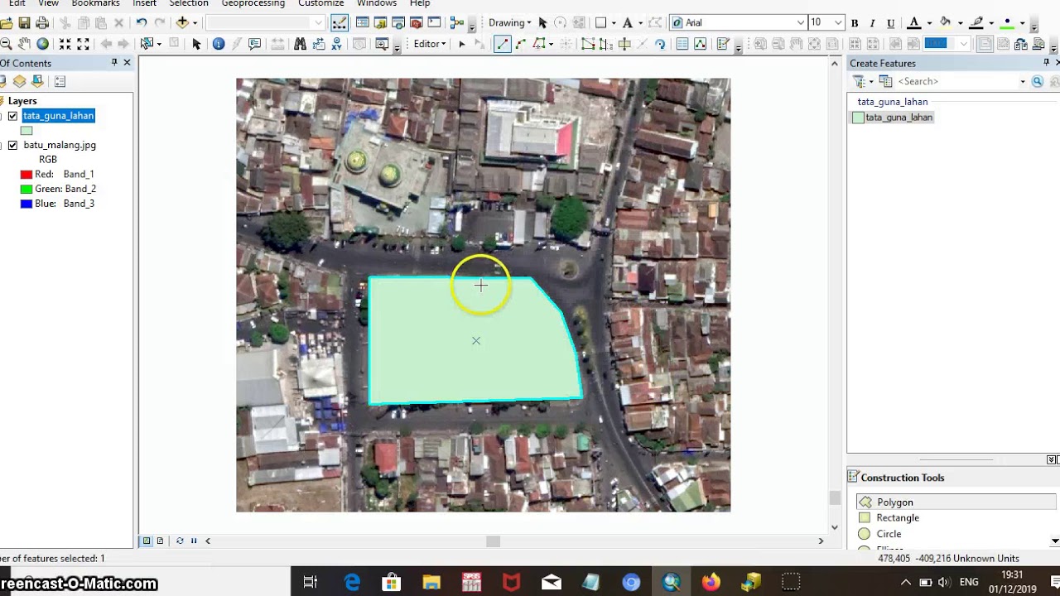
Task: Open the table of contents Options button
Action: (x=60, y=81)
